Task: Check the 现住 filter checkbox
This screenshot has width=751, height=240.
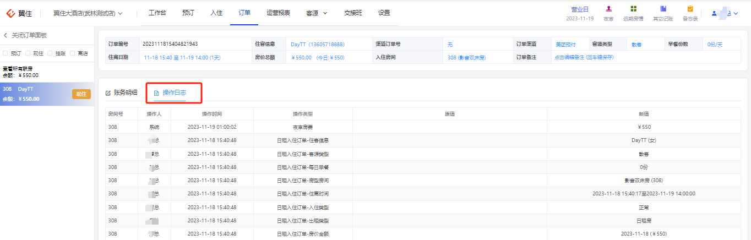Action: click(28, 53)
